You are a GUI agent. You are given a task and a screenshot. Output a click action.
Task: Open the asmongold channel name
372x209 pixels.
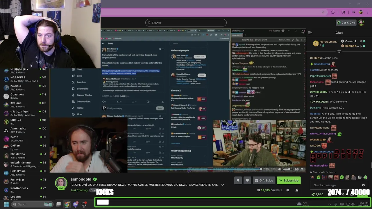pos(81,179)
